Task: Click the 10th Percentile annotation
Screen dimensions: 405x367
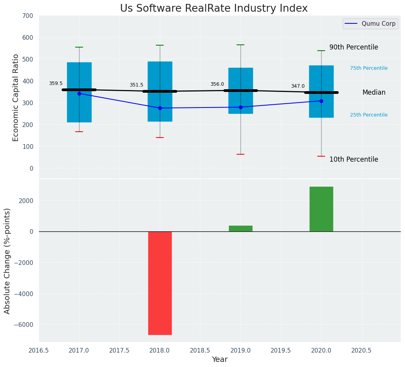Action: pos(354,160)
